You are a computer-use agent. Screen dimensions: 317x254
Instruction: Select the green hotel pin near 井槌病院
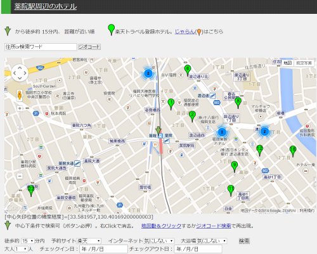tap(31, 191)
